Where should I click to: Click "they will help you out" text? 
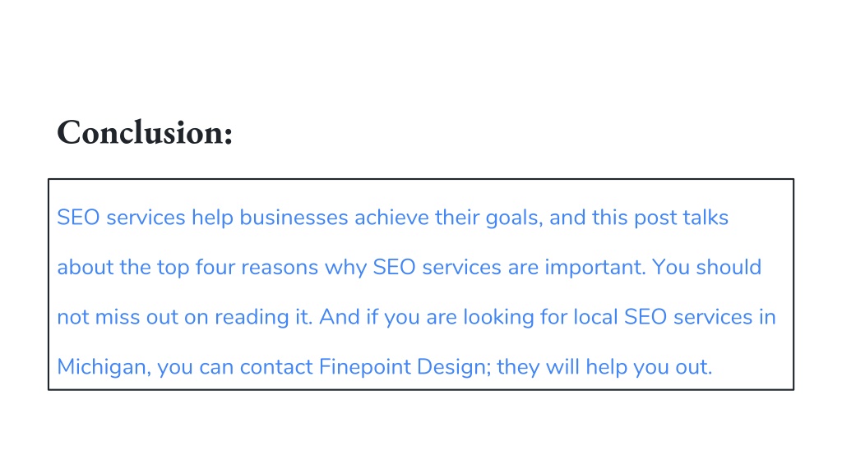(604, 367)
